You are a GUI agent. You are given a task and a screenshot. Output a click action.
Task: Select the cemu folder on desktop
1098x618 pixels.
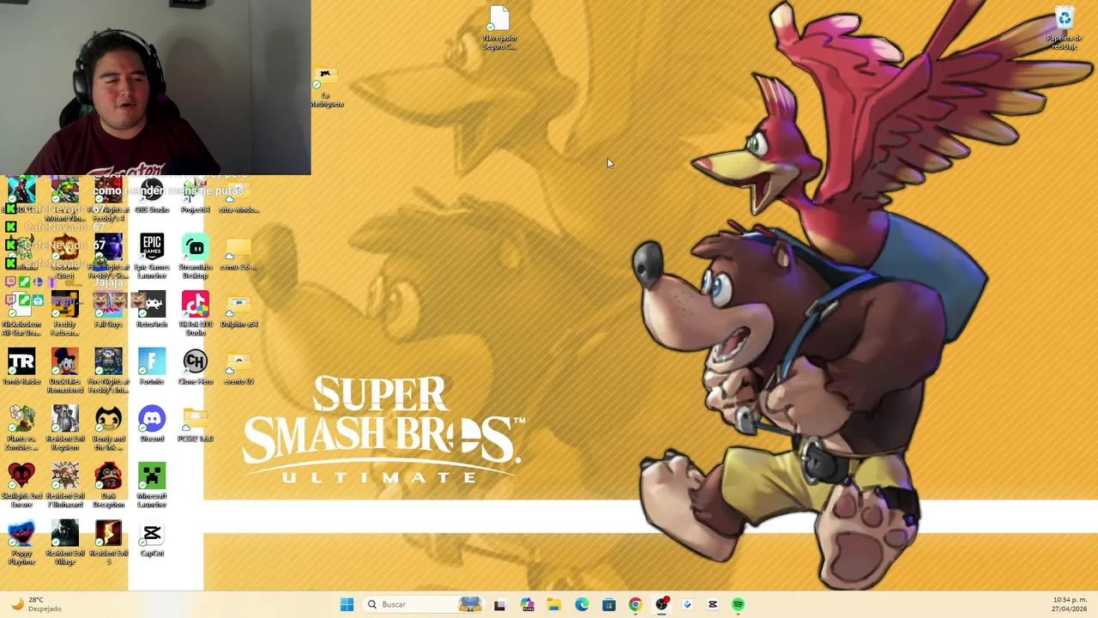coord(238,256)
